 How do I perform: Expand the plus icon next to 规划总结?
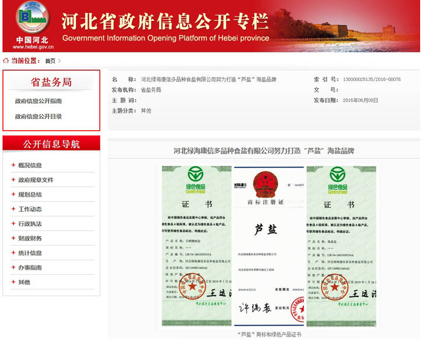[x=13, y=194]
